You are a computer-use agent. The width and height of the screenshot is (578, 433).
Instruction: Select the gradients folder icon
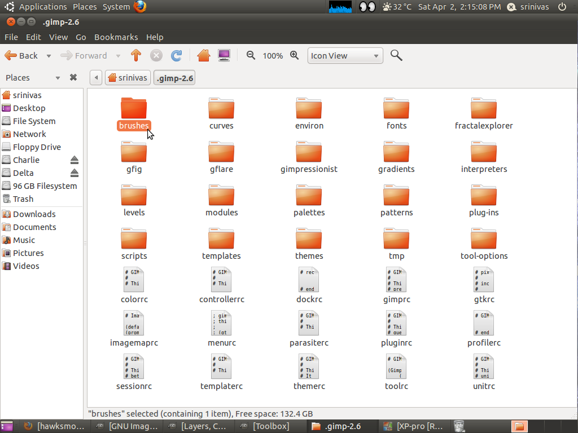point(396,152)
